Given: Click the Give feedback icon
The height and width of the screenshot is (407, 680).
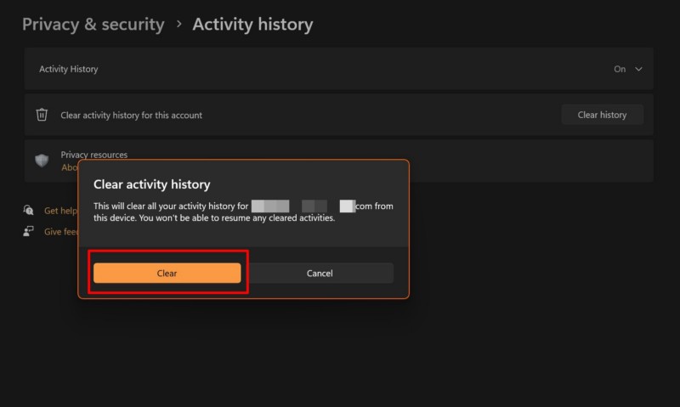Looking at the screenshot, I should pyautogui.click(x=29, y=230).
